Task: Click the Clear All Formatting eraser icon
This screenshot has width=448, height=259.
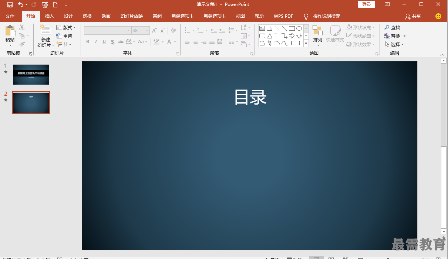Action: pyautogui.click(x=174, y=30)
